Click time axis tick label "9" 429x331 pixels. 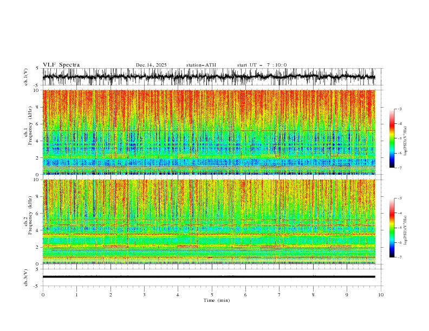tap(347, 295)
